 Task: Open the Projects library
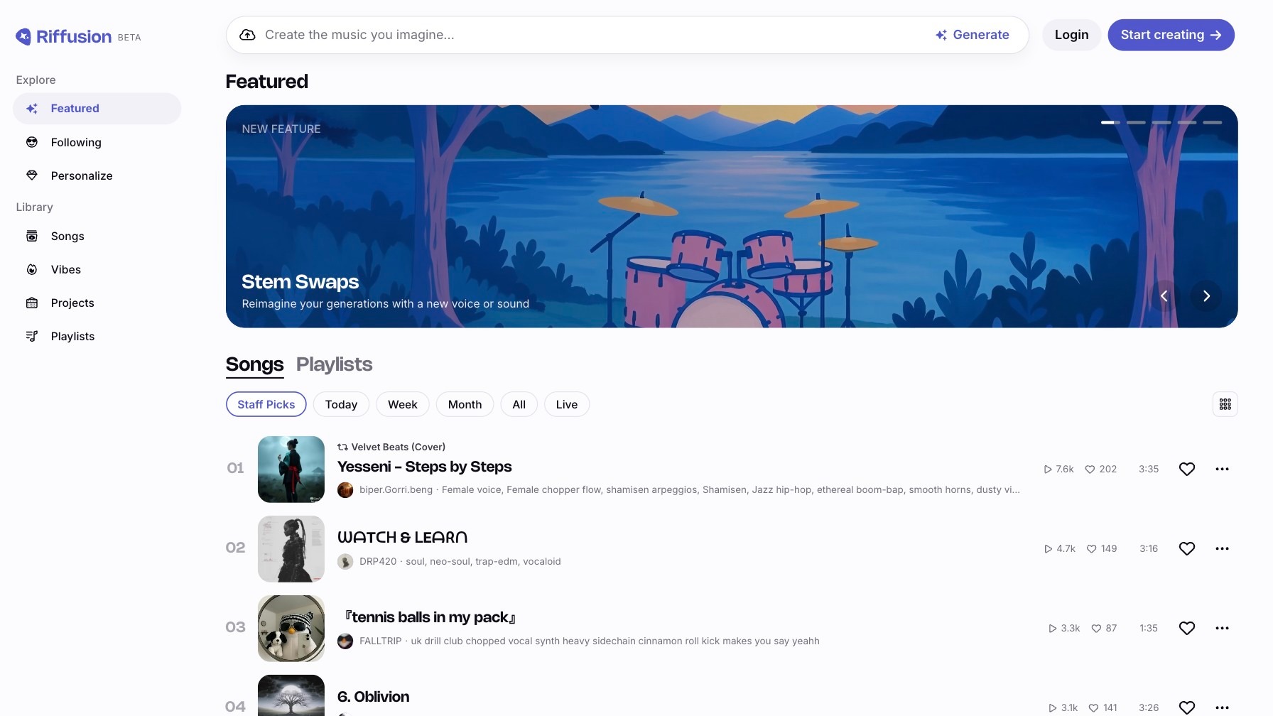pos(72,303)
